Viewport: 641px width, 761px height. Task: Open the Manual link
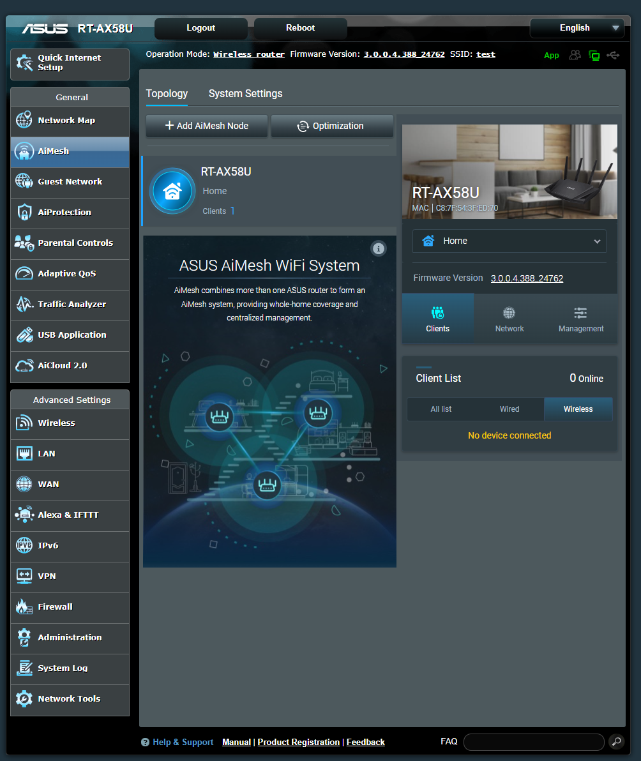pyautogui.click(x=236, y=742)
